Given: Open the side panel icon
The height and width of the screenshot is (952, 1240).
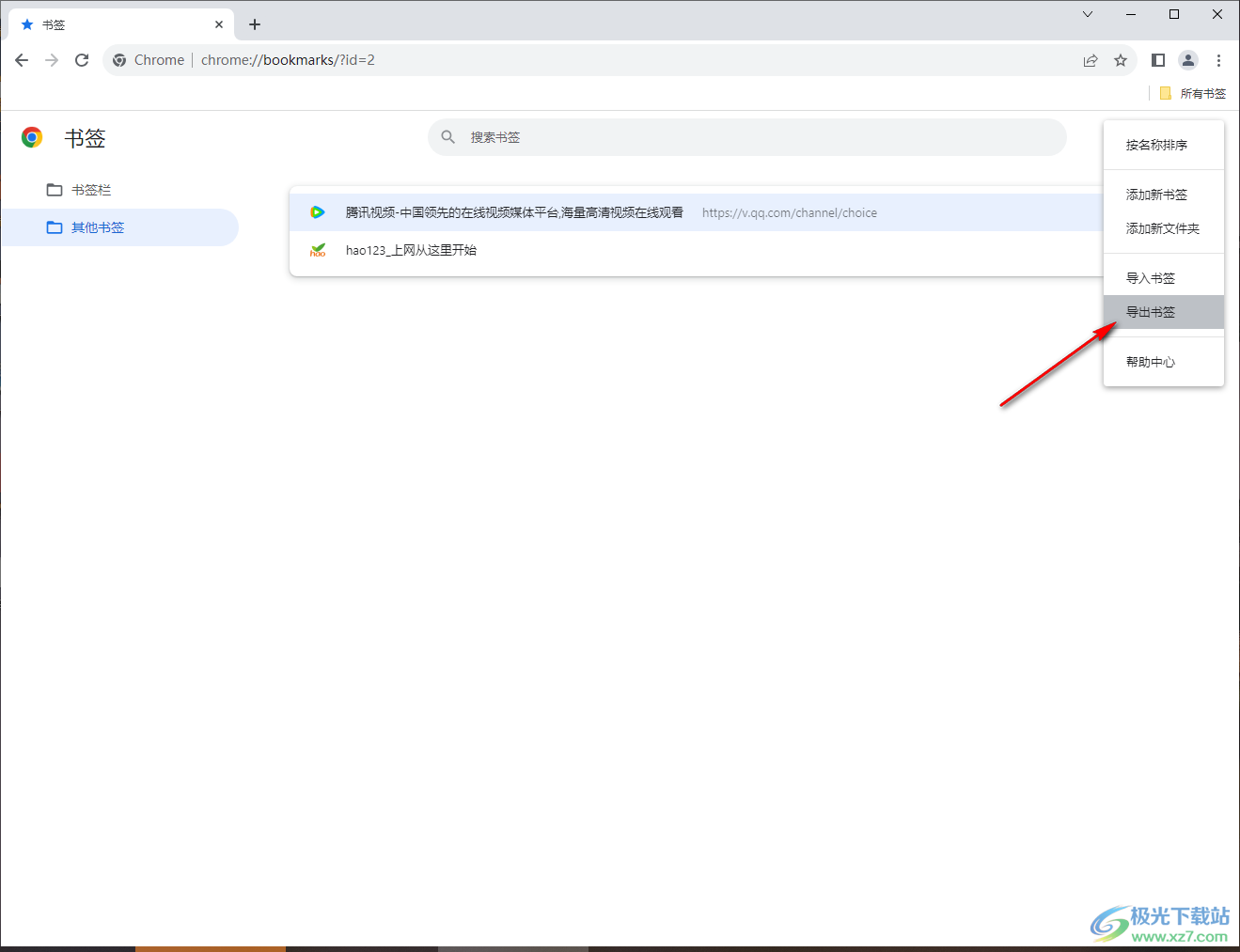Looking at the screenshot, I should 1158,60.
